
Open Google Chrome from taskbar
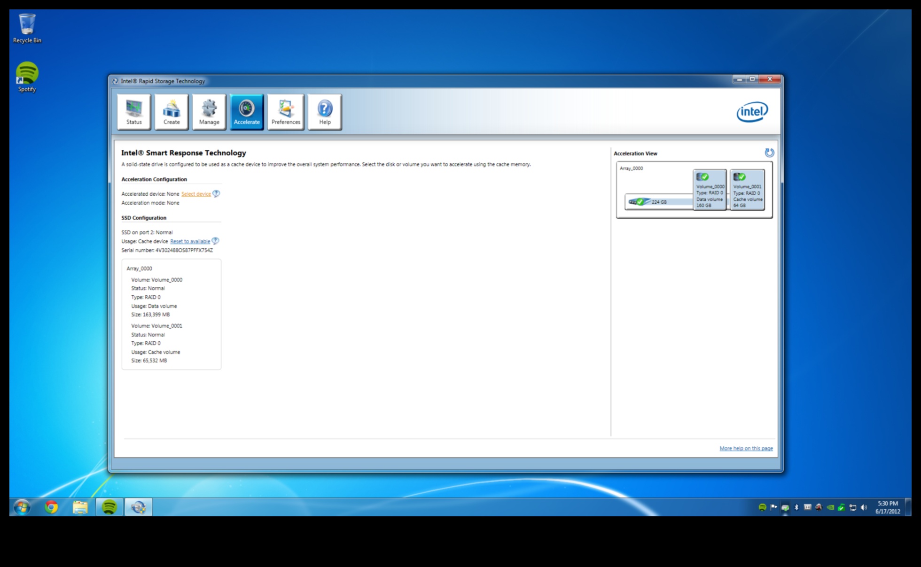tap(51, 507)
